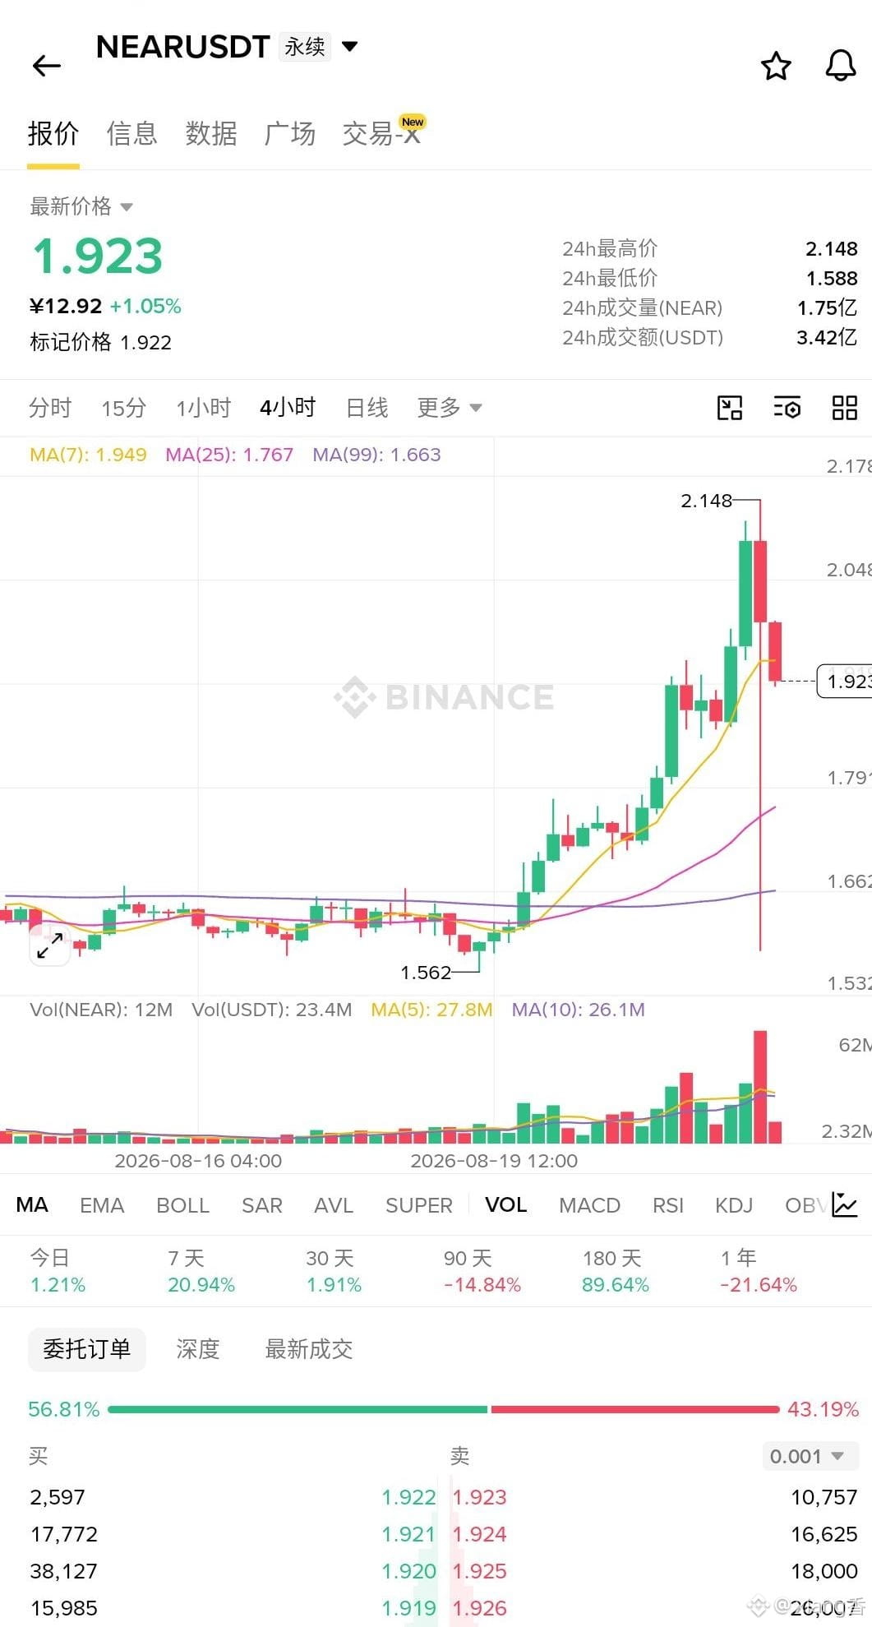Toggle the MA main indicator

click(x=32, y=1205)
